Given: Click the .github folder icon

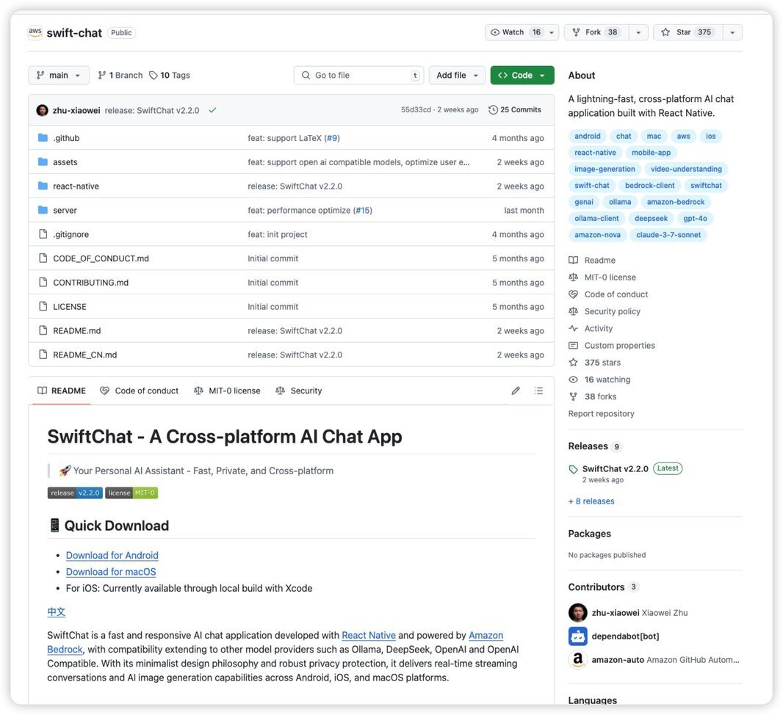Looking at the screenshot, I should pyautogui.click(x=43, y=138).
